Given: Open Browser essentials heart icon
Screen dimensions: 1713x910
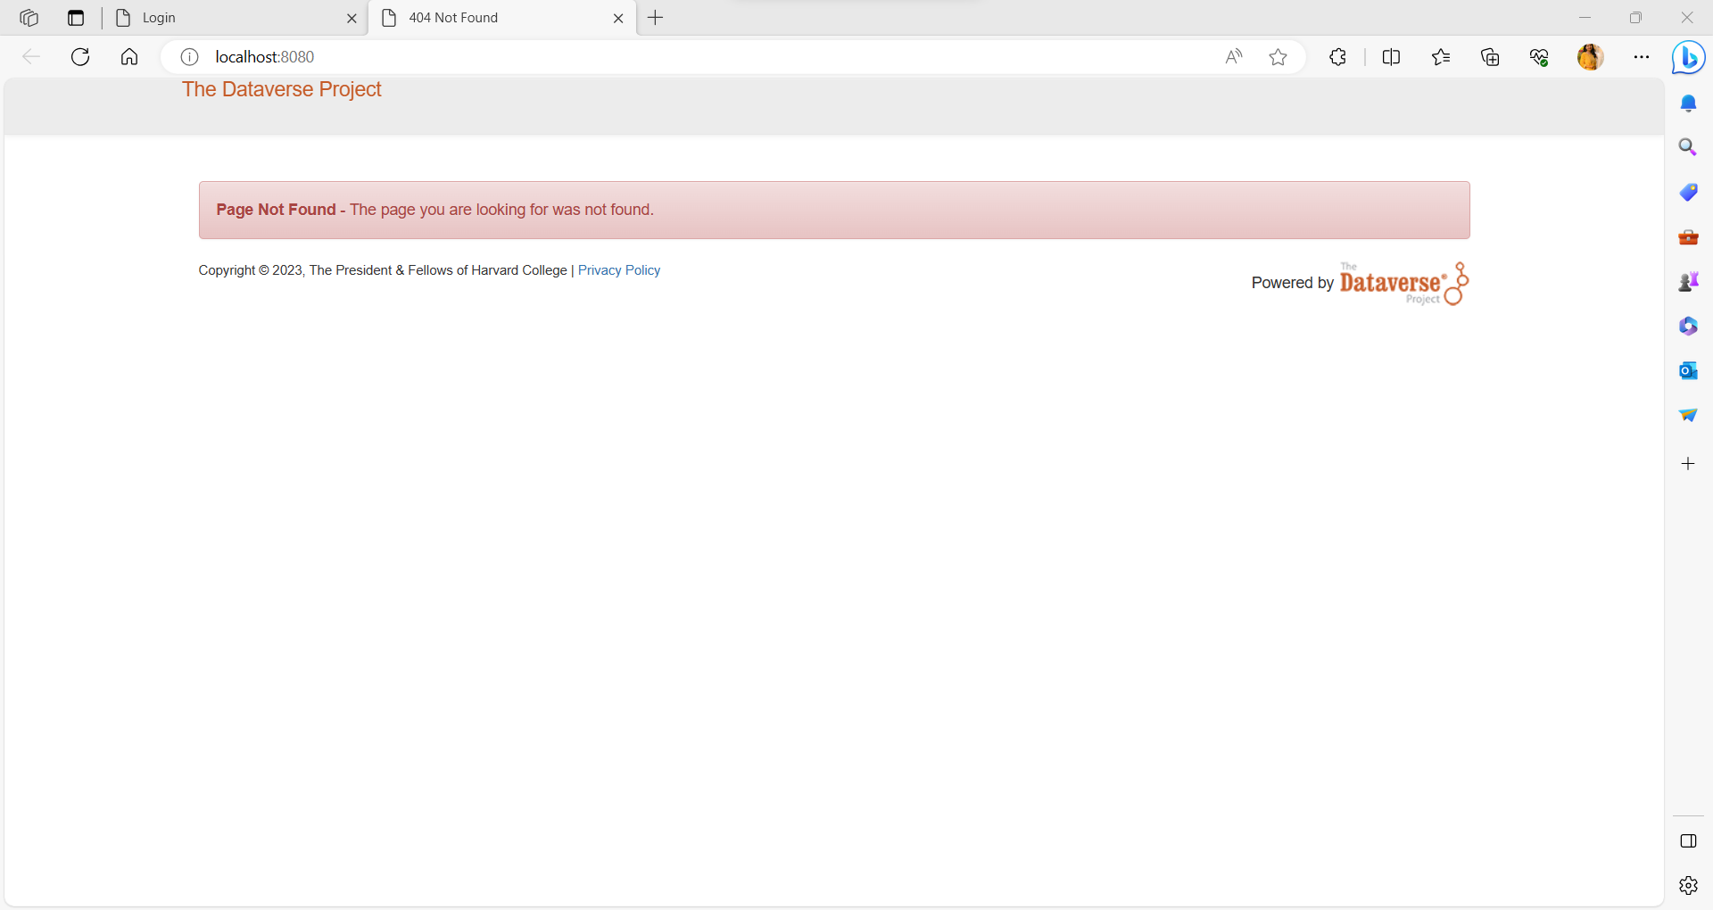Looking at the screenshot, I should (x=1539, y=57).
